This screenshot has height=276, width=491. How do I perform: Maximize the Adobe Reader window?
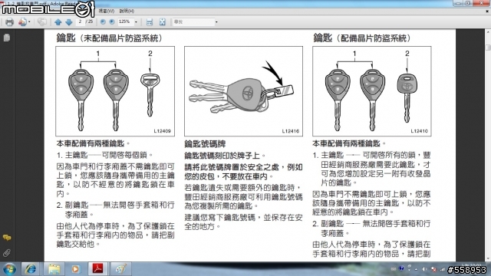pos(467,3)
